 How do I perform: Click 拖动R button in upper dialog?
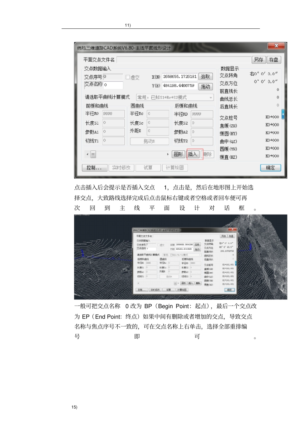pyautogui.click(x=149, y=141)
